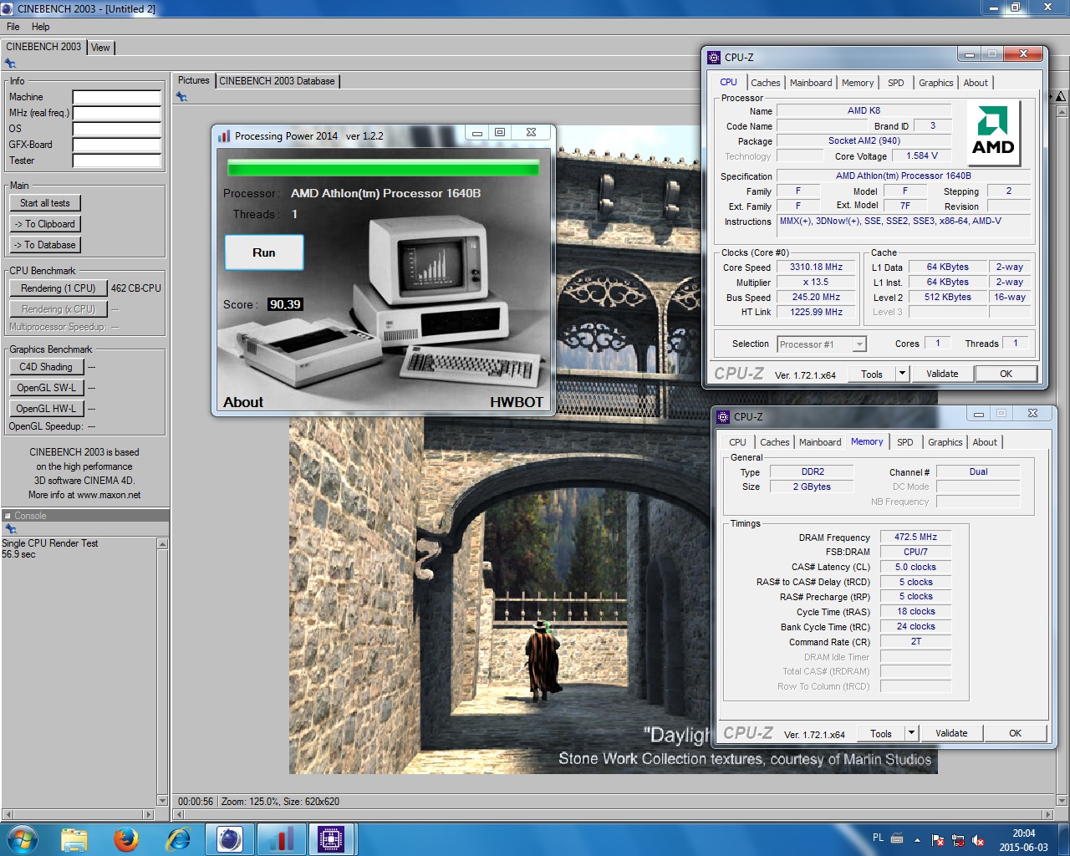Select the Pictures tab
1070x856 pixels.
tap(193, 80)
